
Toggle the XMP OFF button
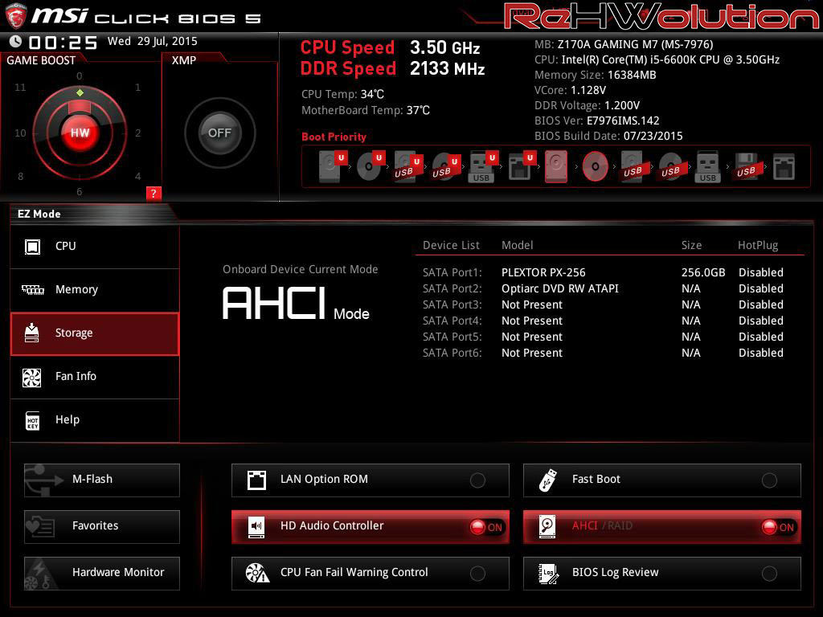[219, 133]
